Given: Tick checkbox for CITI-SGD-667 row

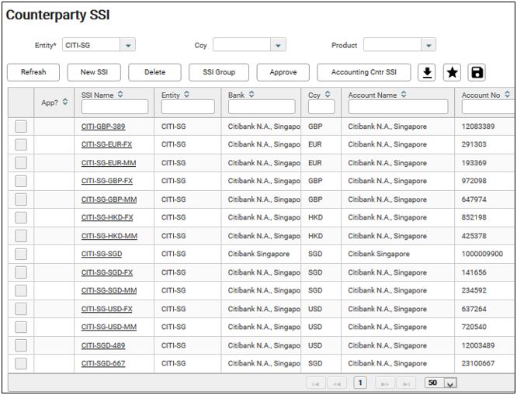Looking at the screenshot, I should [x=21, y=364].
